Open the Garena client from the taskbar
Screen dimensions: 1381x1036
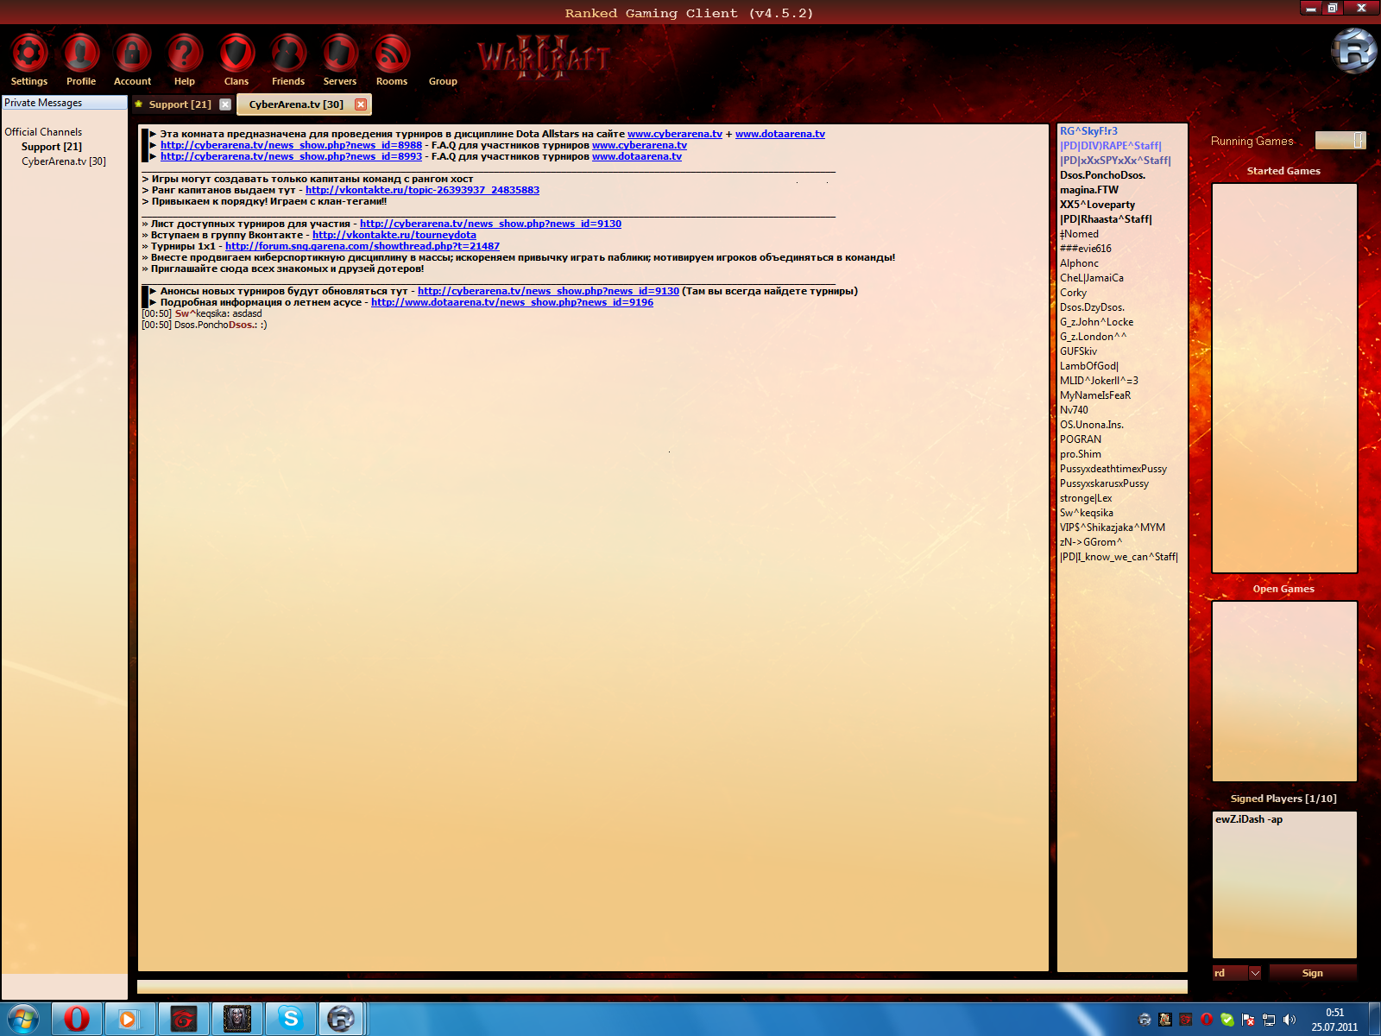pyautogui.click(x=184, y=1020)
